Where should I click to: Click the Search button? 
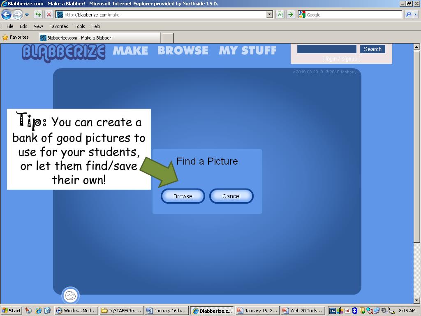[372, 49]
